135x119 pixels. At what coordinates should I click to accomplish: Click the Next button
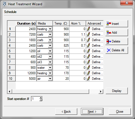(92, 112)
